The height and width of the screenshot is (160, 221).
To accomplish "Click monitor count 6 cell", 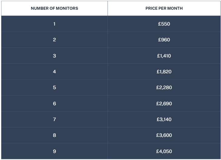I will coord(54,103).
